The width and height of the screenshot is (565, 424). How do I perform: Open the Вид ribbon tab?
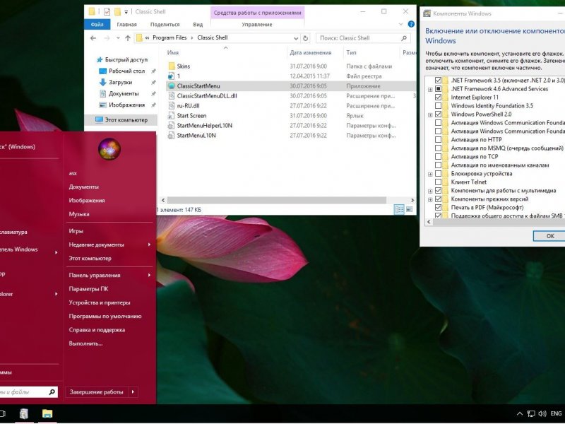tap(198, 24)
